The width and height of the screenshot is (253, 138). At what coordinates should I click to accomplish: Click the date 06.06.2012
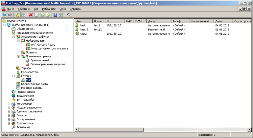click(x=222, y=30)
